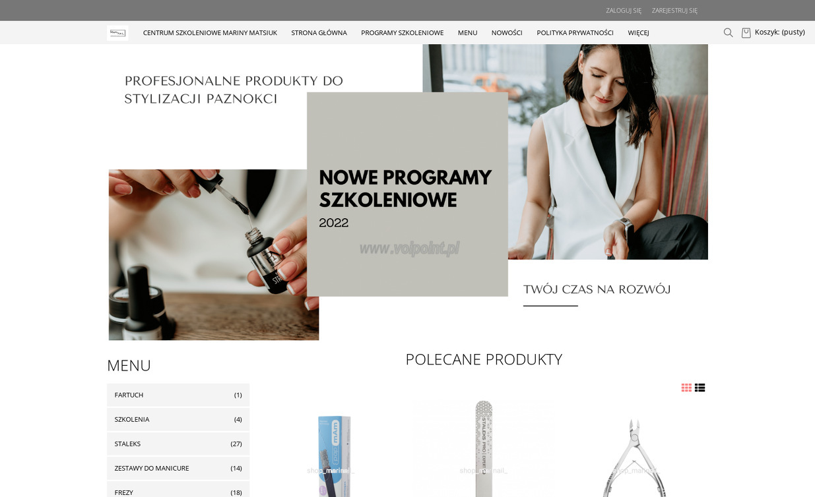The image size is (815, 497).
Task: Click the Nowe Programy Szkoleniowe banner
Action: point(407,194)
